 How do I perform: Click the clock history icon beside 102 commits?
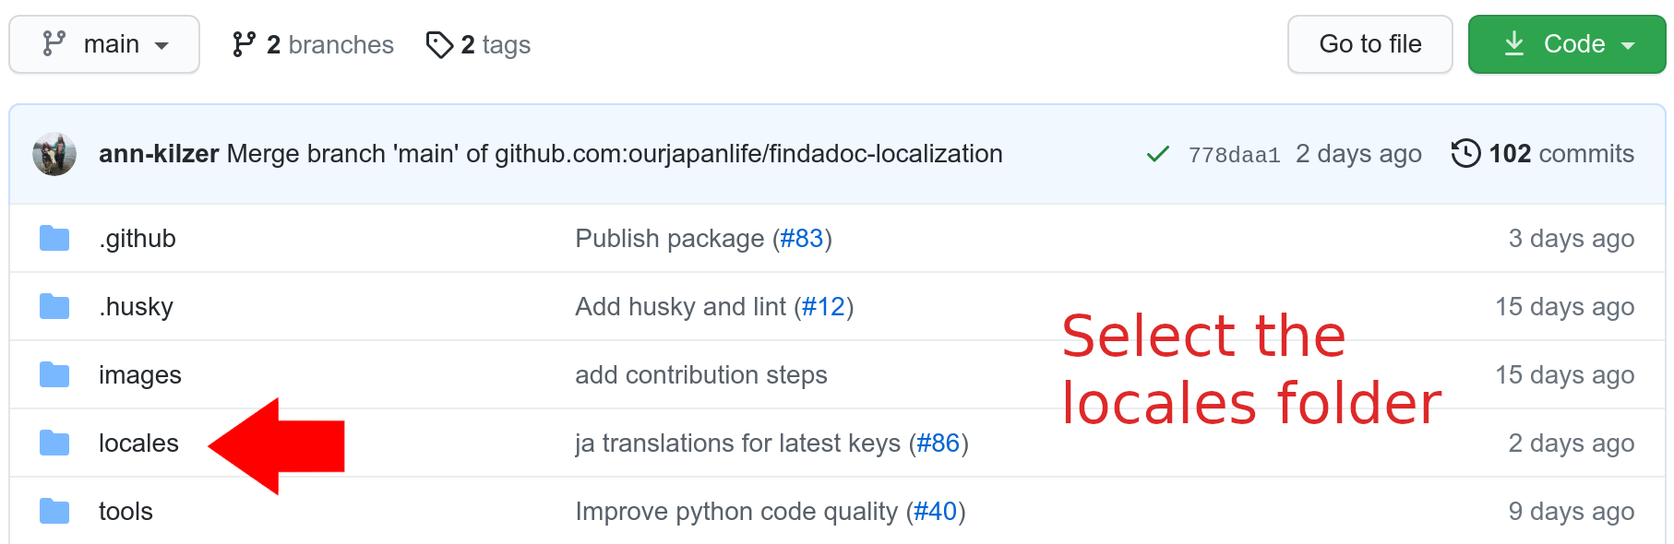tap(1465, 153)
